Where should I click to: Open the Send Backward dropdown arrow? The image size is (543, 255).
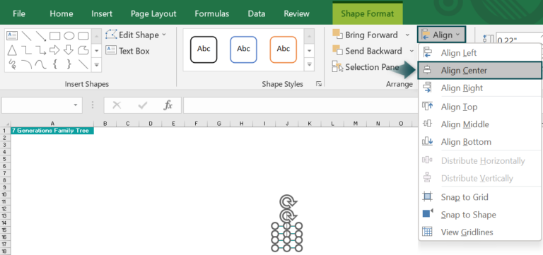click(411, 51)
